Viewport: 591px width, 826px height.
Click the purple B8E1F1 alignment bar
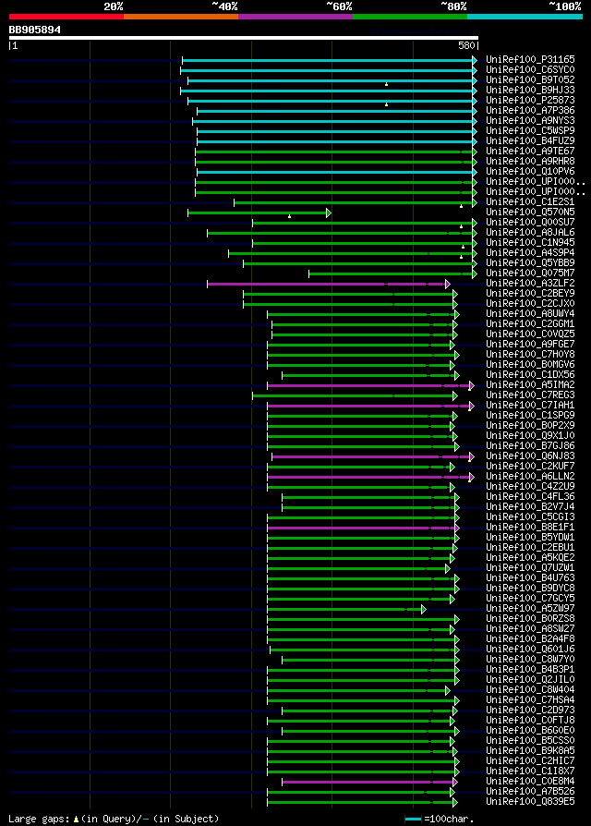click(x=361, y=528)
